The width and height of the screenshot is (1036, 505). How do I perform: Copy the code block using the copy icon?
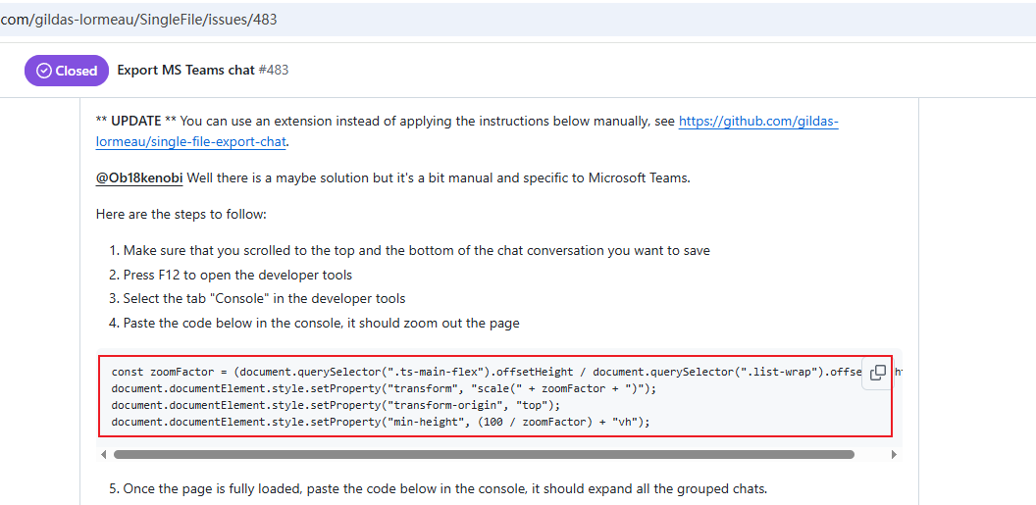[878, 373]
